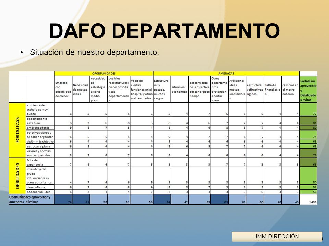Click the yellow AMENAZAS header cell
The width and height of the screenshot is (329, 246).
tap(226, 74)
